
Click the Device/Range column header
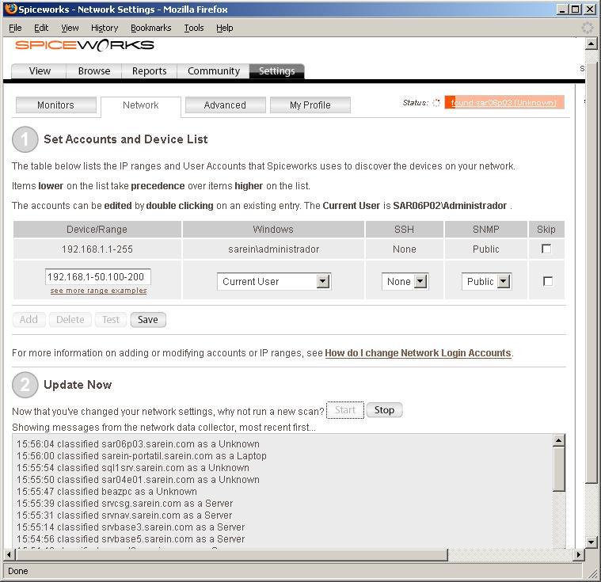(x=97, y=230)
